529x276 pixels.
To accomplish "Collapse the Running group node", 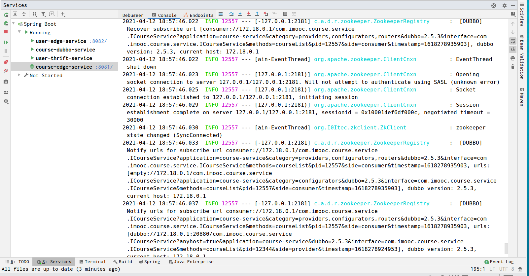I will coord(19,32).
